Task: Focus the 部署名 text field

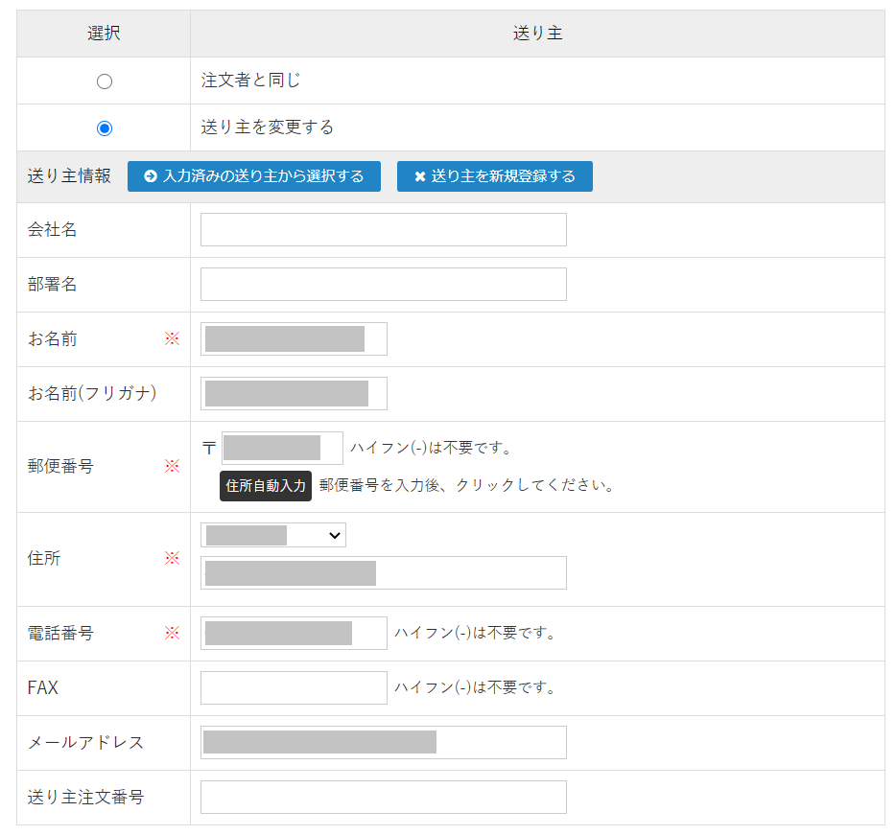Action: click(x=383, y=285)
